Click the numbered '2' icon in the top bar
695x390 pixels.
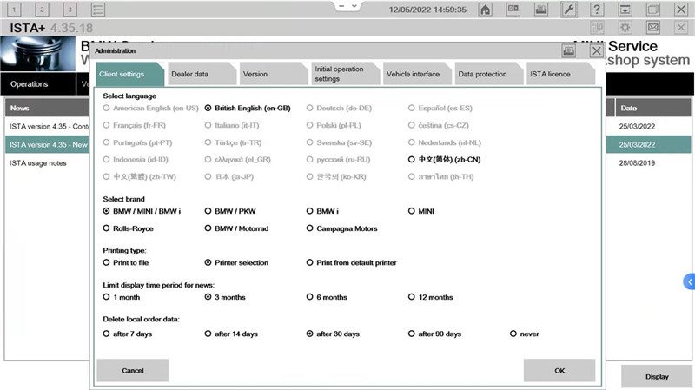[42, 9]
